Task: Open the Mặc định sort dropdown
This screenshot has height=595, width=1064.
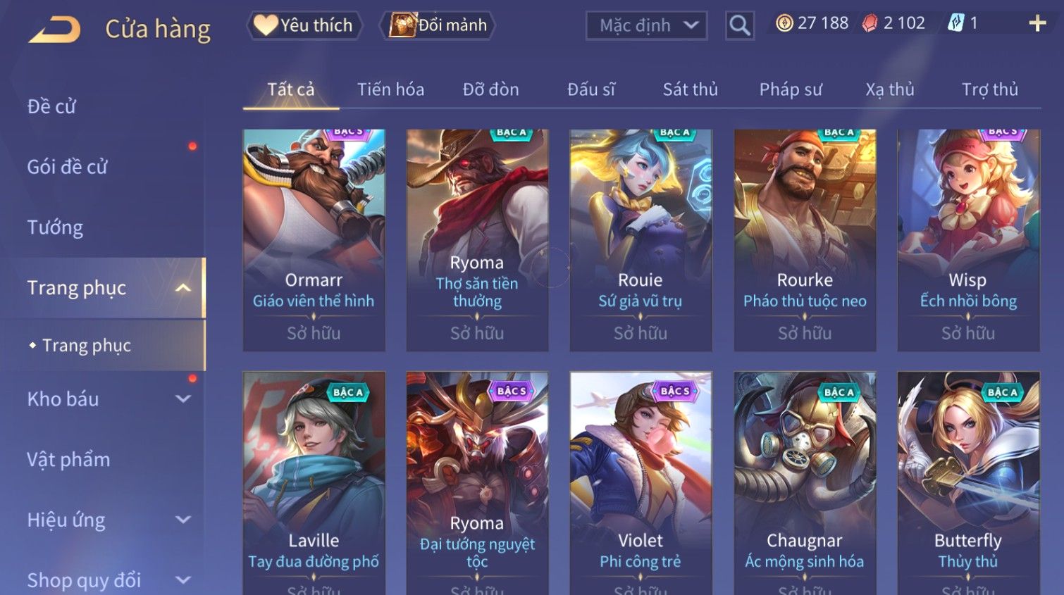Action: (x=647, y=26)
